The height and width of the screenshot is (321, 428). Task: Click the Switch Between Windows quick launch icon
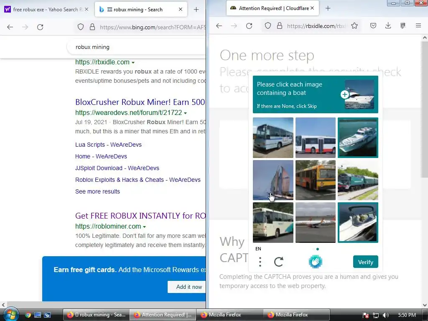point(47,315)
